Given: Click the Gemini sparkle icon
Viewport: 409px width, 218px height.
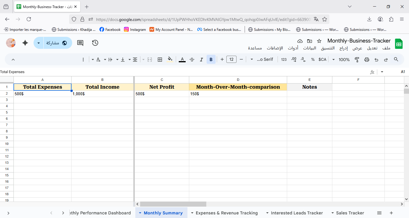Looking at the screenshot, I should 25,43.
